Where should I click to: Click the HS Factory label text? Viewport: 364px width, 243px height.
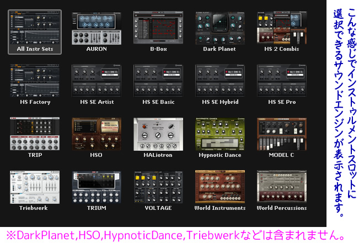click(35, 102)
